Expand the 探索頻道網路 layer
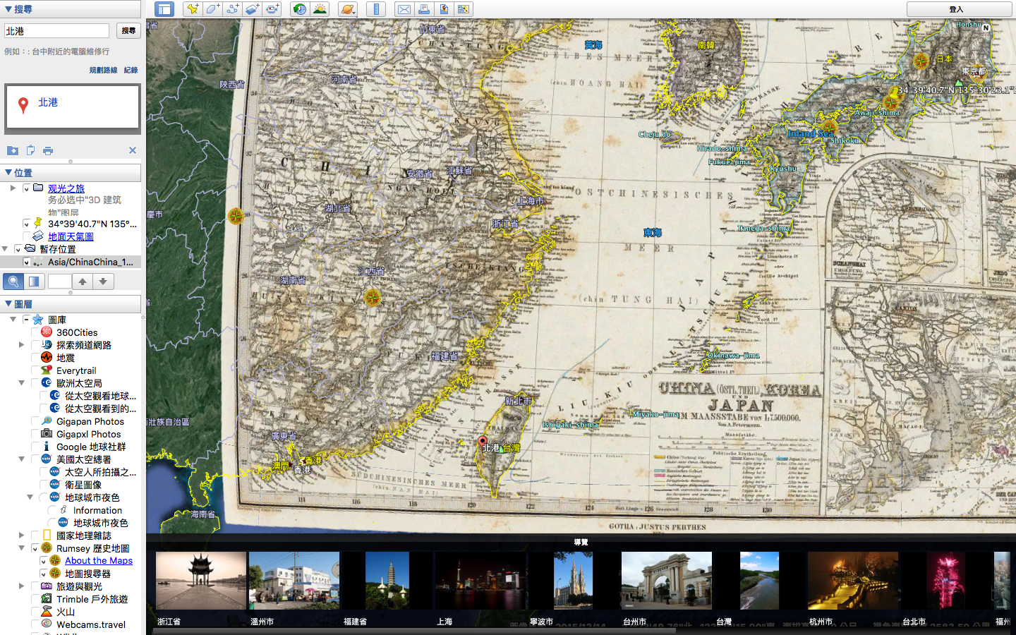This screenshot has height=635, width=1016. [x=21, y=345]
